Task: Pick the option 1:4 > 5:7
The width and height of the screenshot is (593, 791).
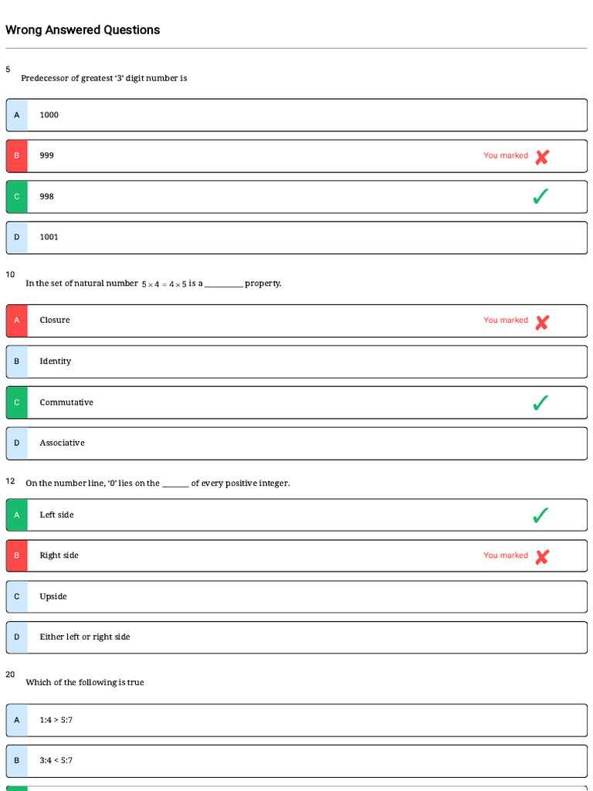Action: click(296, 721)
